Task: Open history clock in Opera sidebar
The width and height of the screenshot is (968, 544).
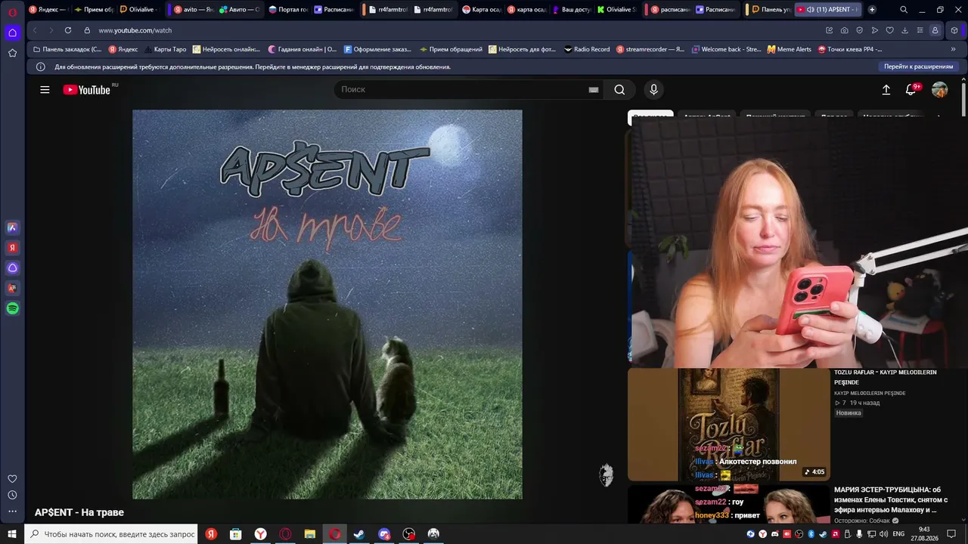Action: point(12,496)
